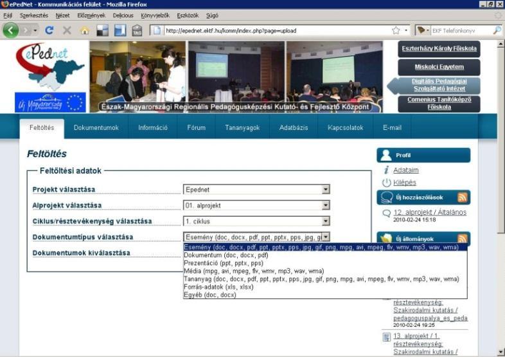The image size is (505, 357).
Task: Click the Stop loading X icon
Action: [x=67, y=31]
